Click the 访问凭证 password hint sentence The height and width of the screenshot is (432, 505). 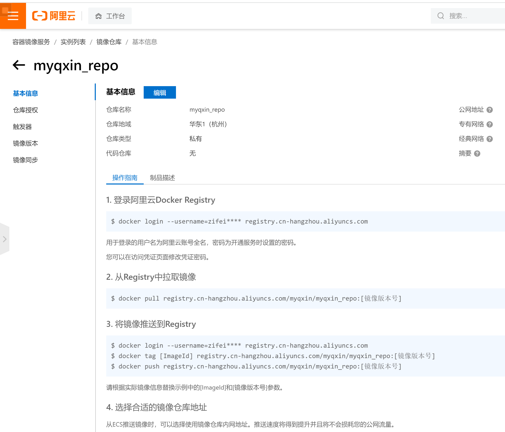pyautogui.click(x=158, y=257)
